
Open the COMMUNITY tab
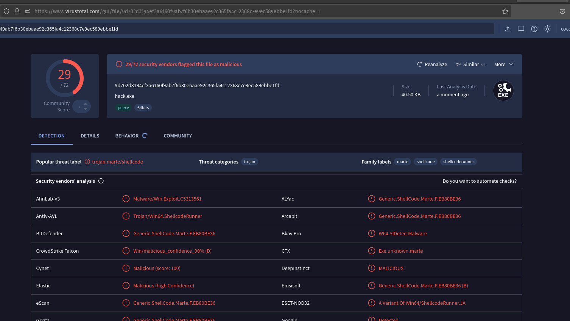point(178,136)
